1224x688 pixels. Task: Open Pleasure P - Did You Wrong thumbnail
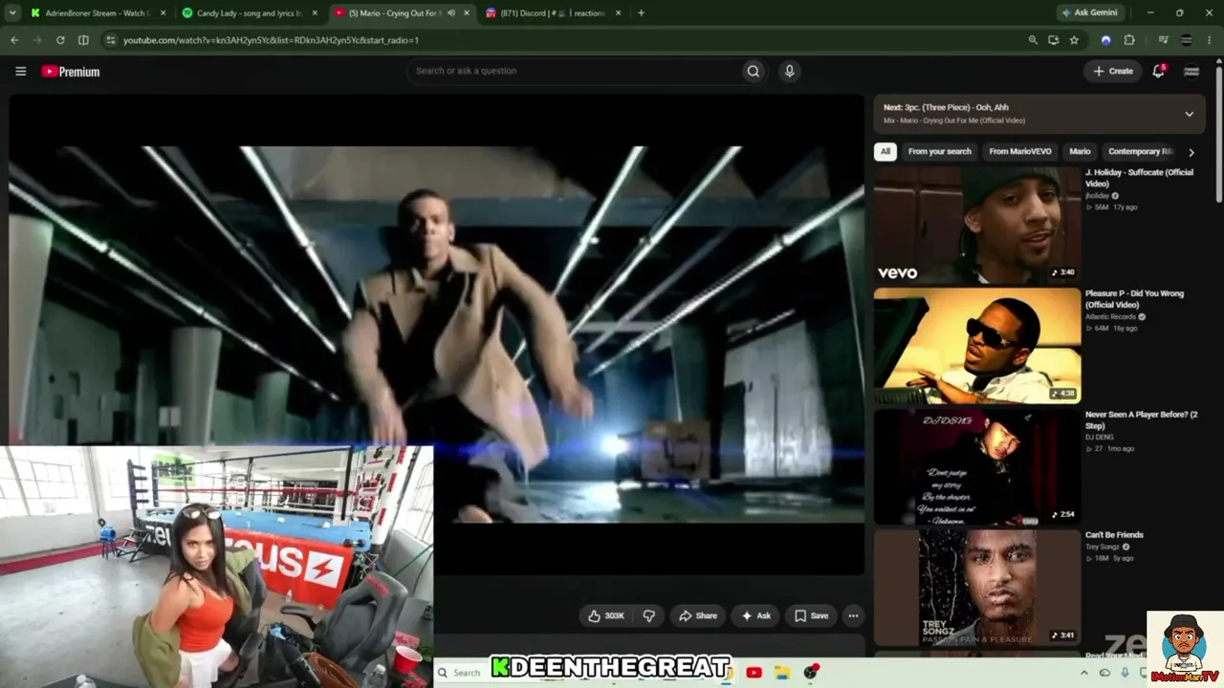tap(977, 346)
